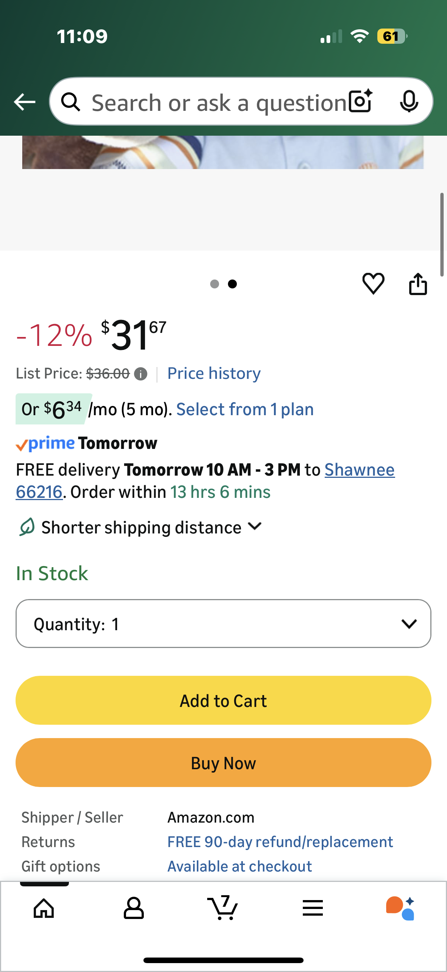This screenshot has height=972, width=447.
Task: Tap the share icon
Action: pos(418,284)
